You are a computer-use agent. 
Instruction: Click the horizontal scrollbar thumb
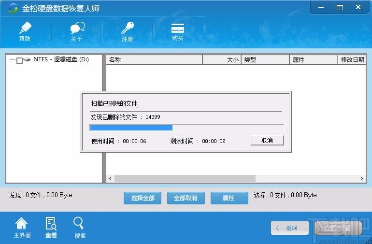coord(185,178)
